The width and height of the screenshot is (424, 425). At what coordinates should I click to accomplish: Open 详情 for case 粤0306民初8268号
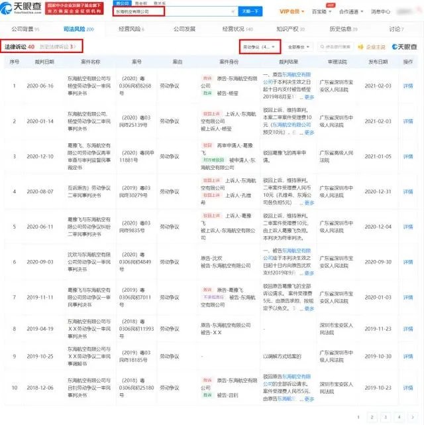pos(408,86)
